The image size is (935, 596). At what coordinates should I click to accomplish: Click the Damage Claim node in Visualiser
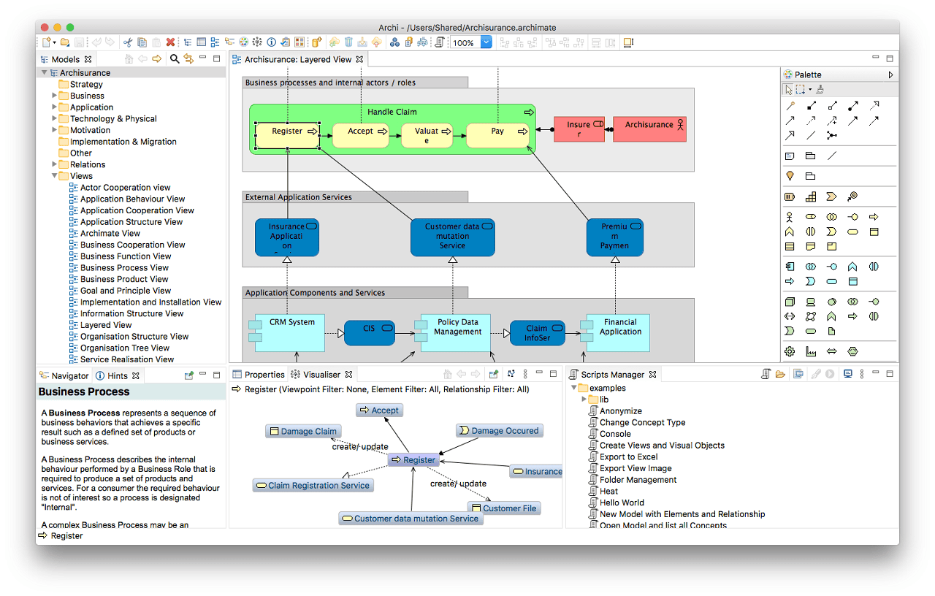tap(303, 432)
